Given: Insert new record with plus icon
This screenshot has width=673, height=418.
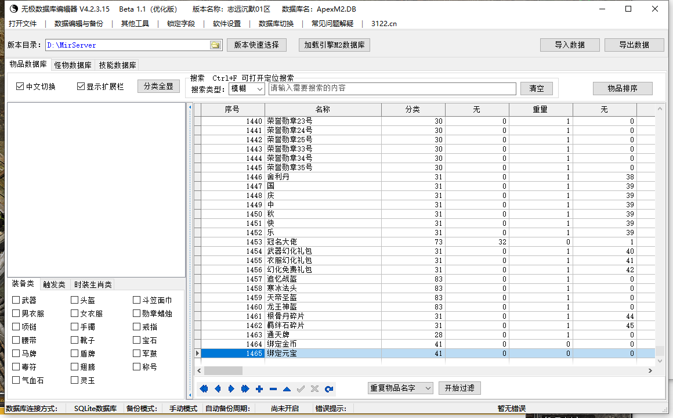Looking at the screenshot, I should [259, 389].
